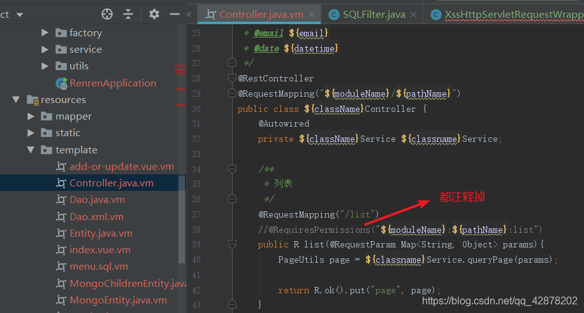The image size is (584, 313).
Task: Fold the comment block starting at line 34
Action: [233, 169]
